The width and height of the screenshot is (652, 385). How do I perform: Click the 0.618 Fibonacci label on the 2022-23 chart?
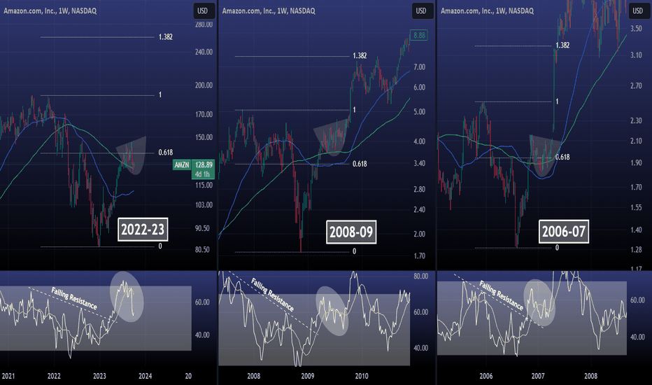coord(166,153)
